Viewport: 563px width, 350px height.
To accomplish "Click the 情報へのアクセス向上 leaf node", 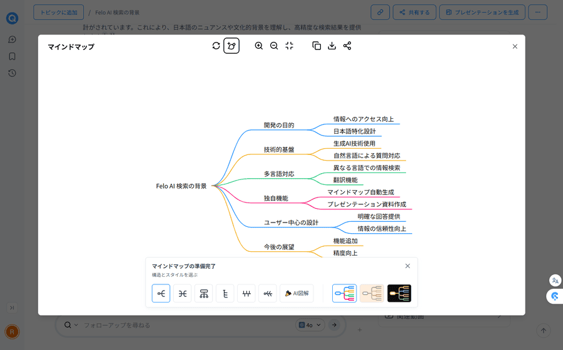I will pos(363,119).
